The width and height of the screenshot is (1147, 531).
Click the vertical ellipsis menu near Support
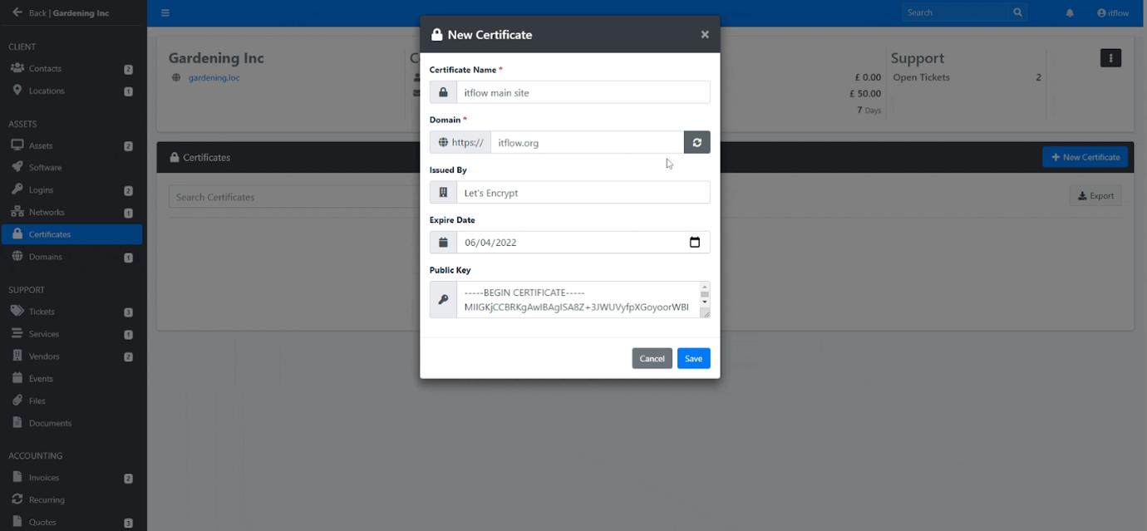(x=1111, y=57)
